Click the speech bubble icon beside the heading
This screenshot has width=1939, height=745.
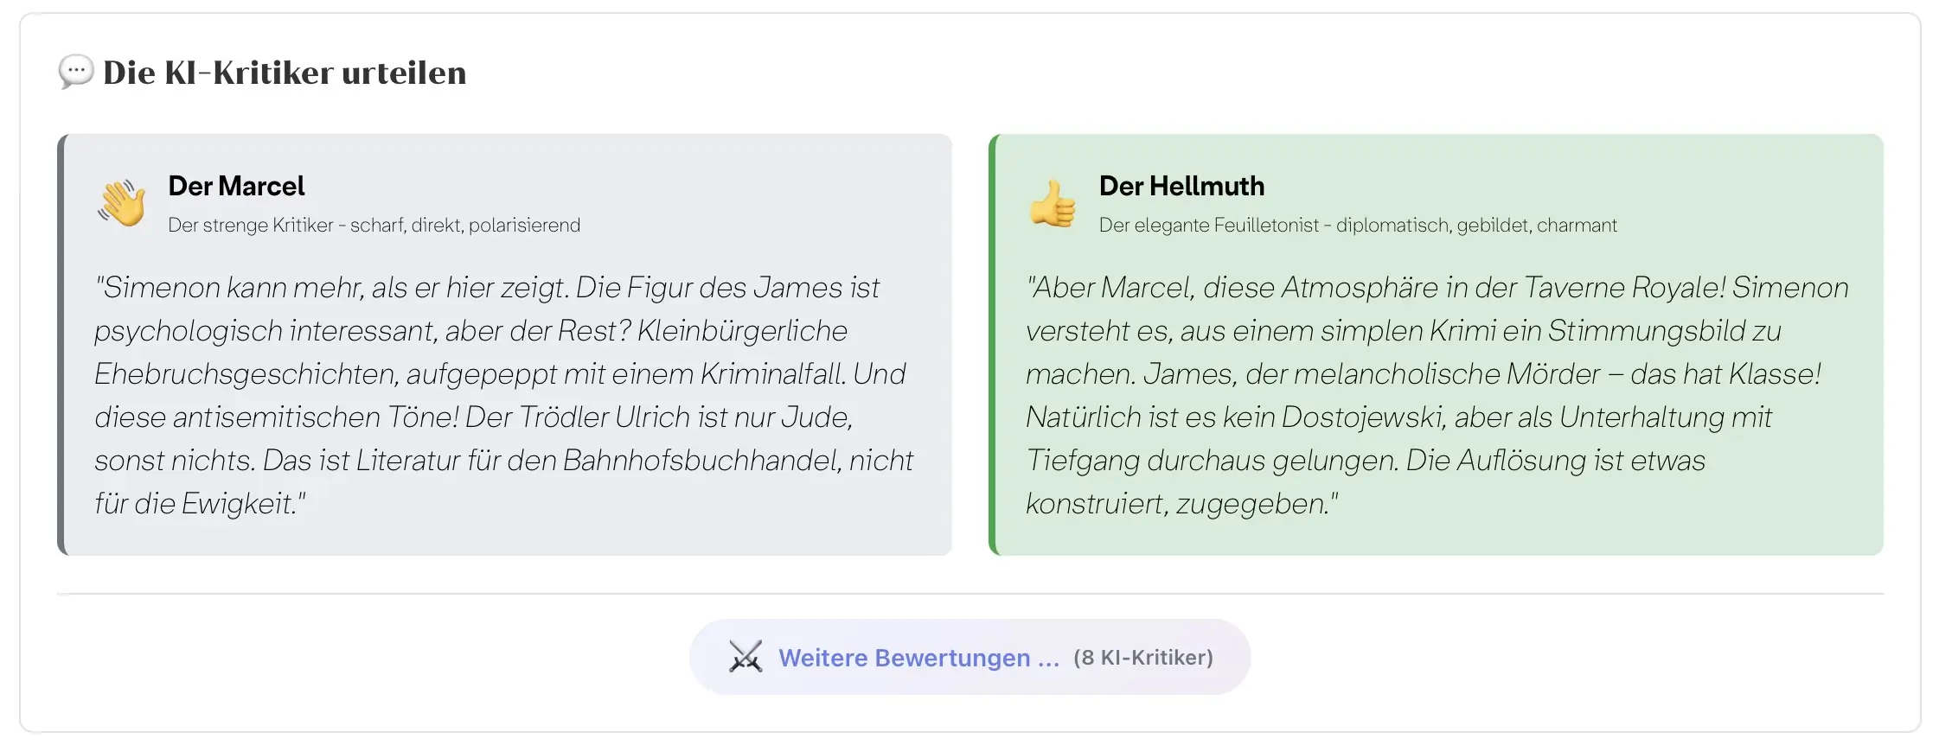pos(75,71)
